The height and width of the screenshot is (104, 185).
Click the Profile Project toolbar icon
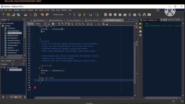click(97, 15)
